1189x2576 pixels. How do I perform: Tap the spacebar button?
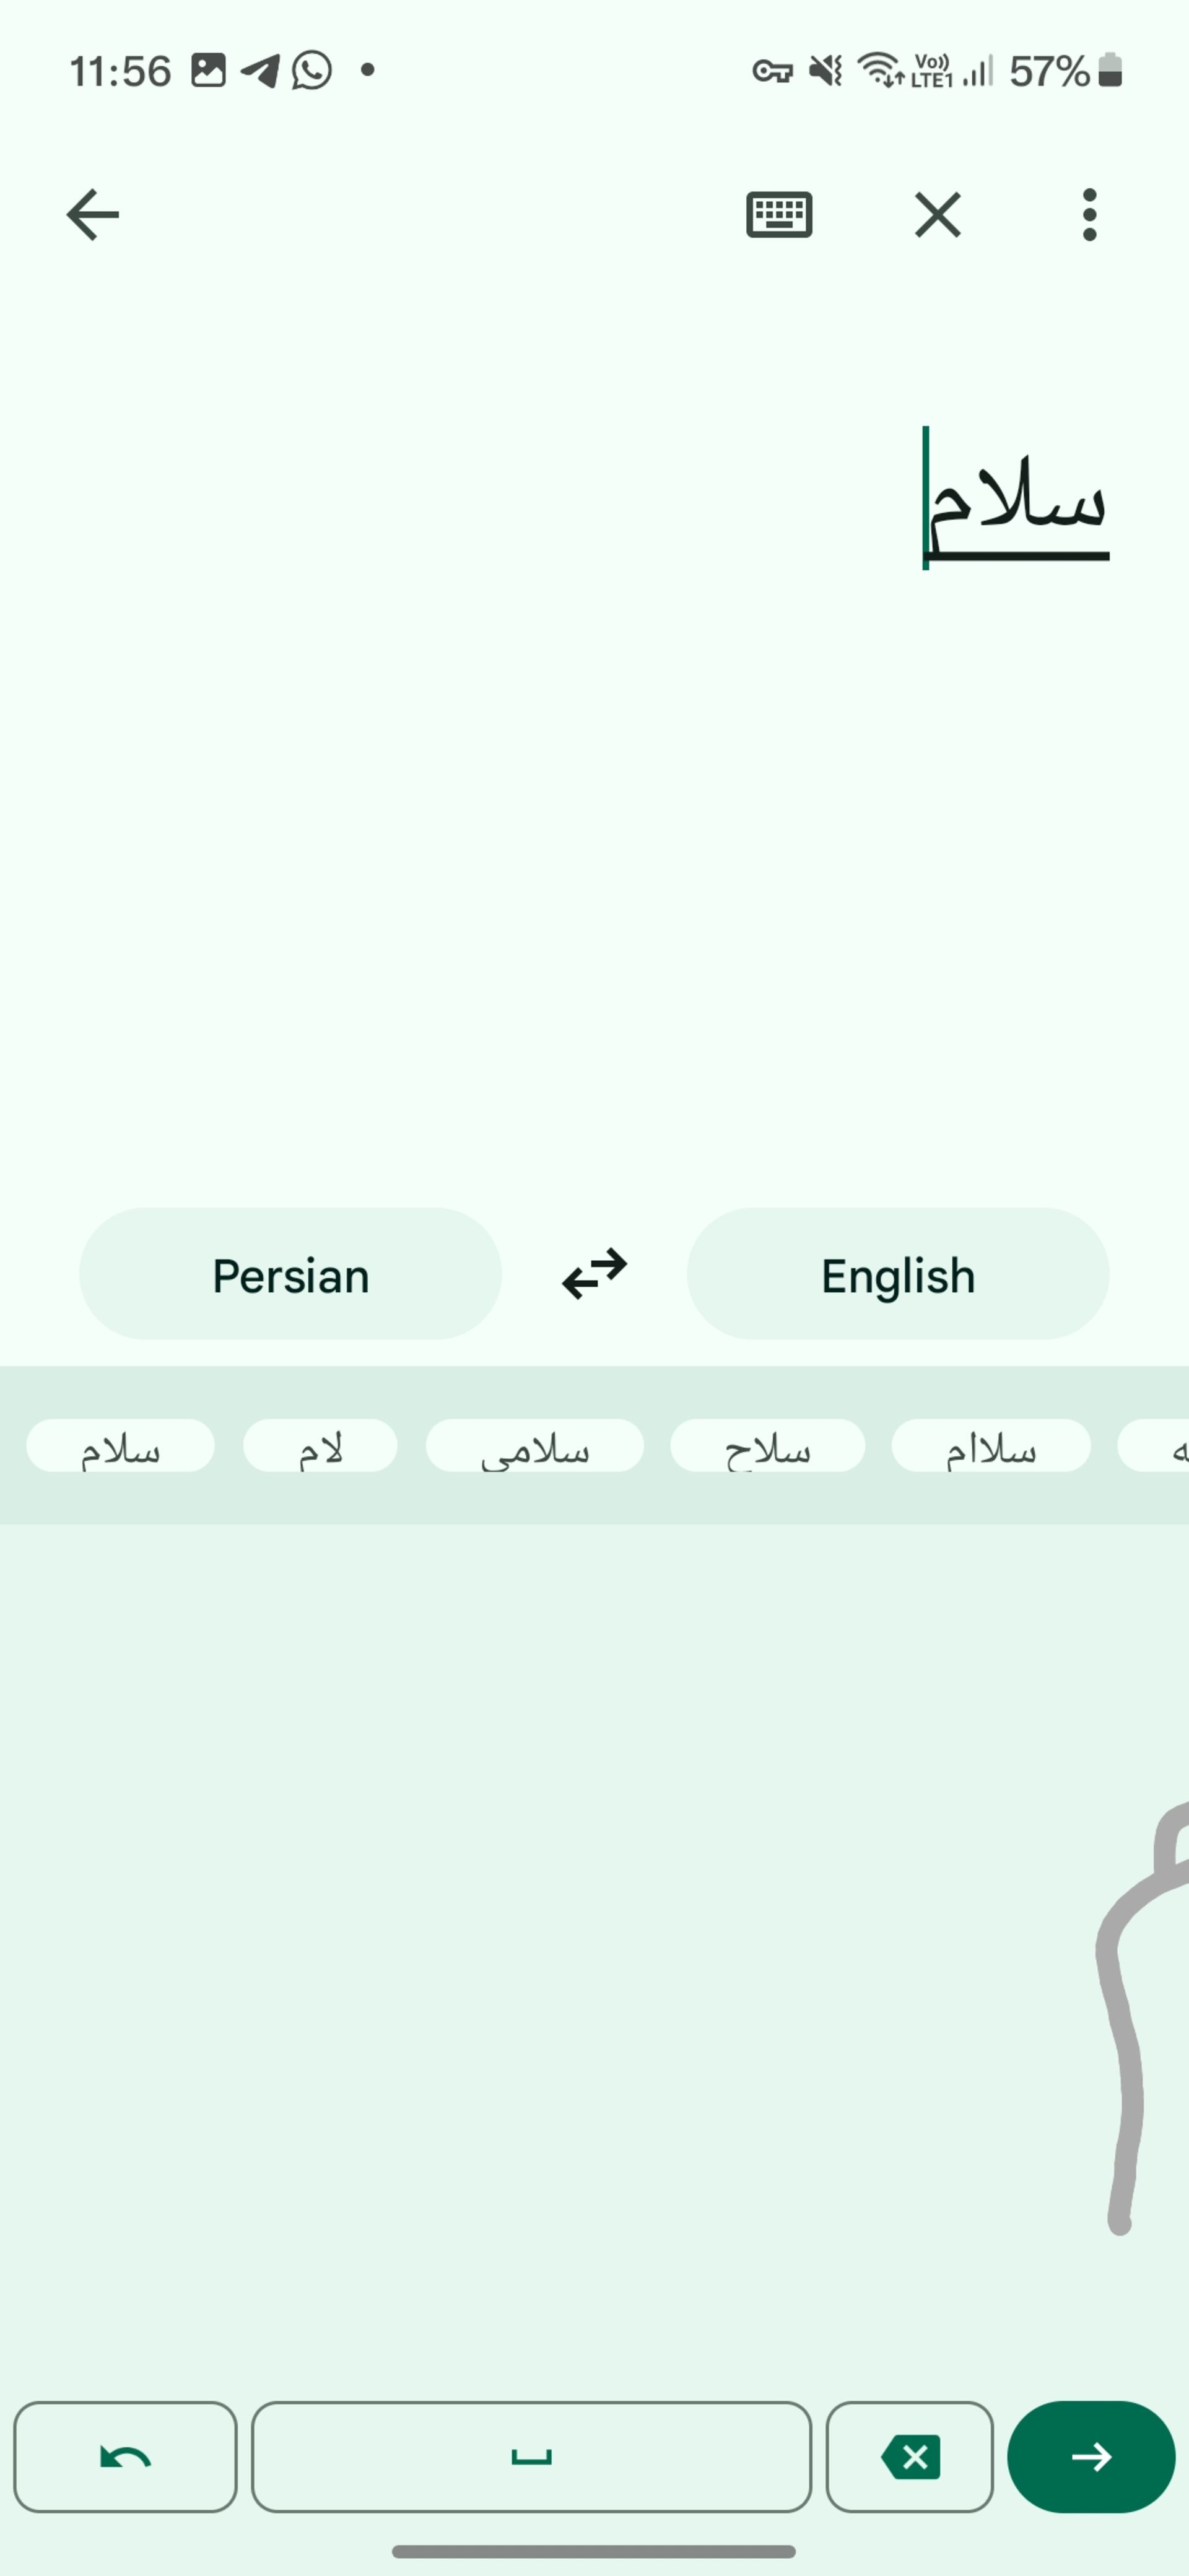coord(529,2455)
